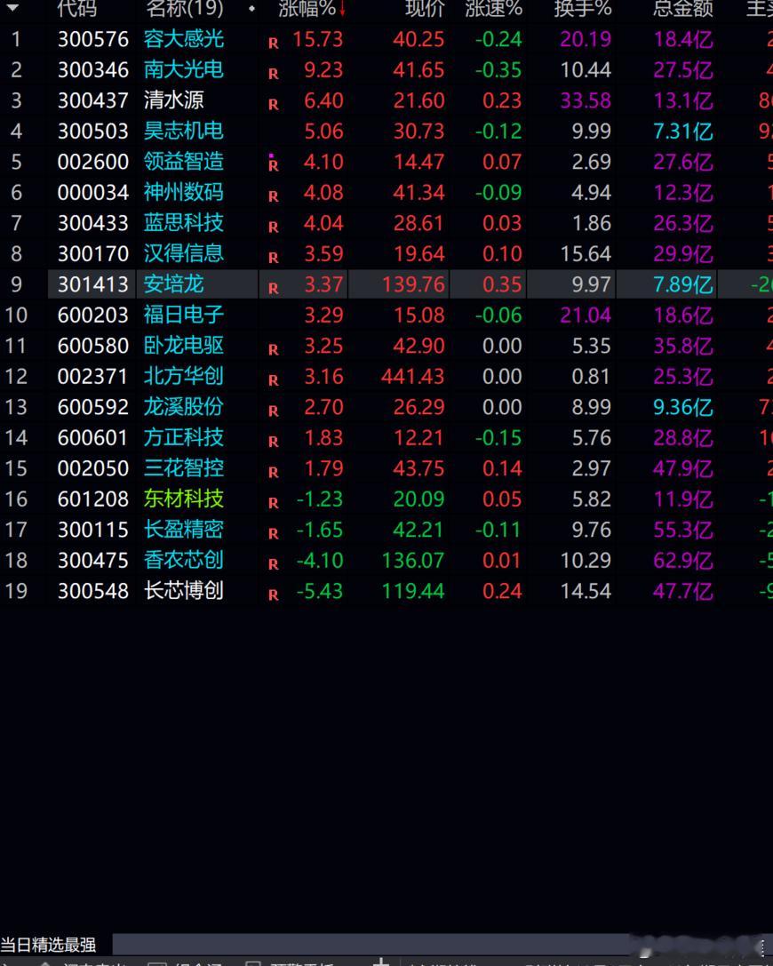
Task: Click the R marker for 领益智造
Action: pyautogui.click(x=274, y=164)
